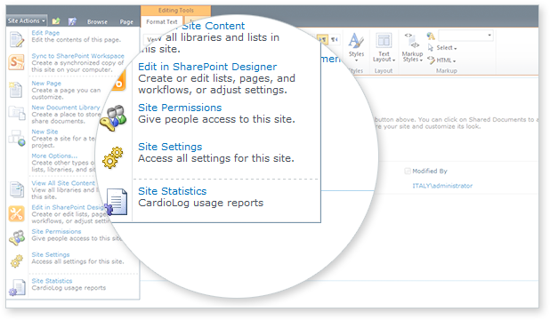
Task: Click the Edit Page icon in menu
Action: coord(17,39)
